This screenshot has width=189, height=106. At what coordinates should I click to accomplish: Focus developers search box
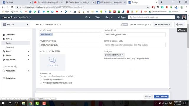(x=151, y=17)
